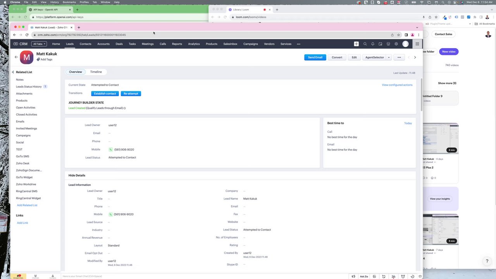
Task: Open Contacts in bottom chat bar
Action: coord(53,276)
